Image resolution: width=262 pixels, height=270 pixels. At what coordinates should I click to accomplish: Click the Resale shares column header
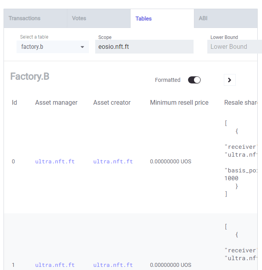[241, 103]
